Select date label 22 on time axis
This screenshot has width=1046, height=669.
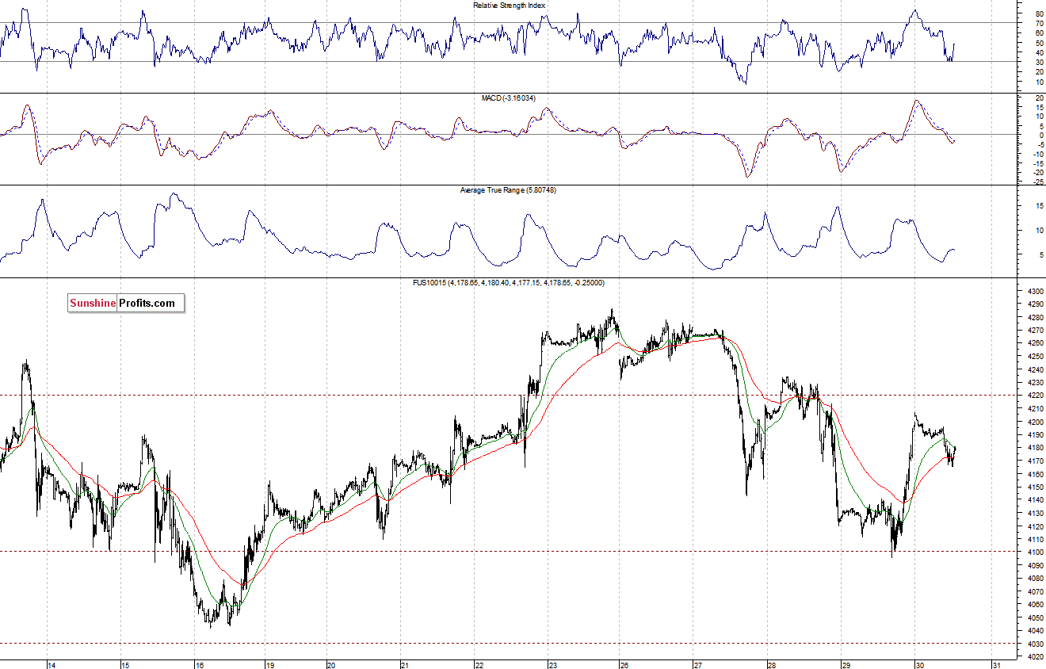[479, 665]
